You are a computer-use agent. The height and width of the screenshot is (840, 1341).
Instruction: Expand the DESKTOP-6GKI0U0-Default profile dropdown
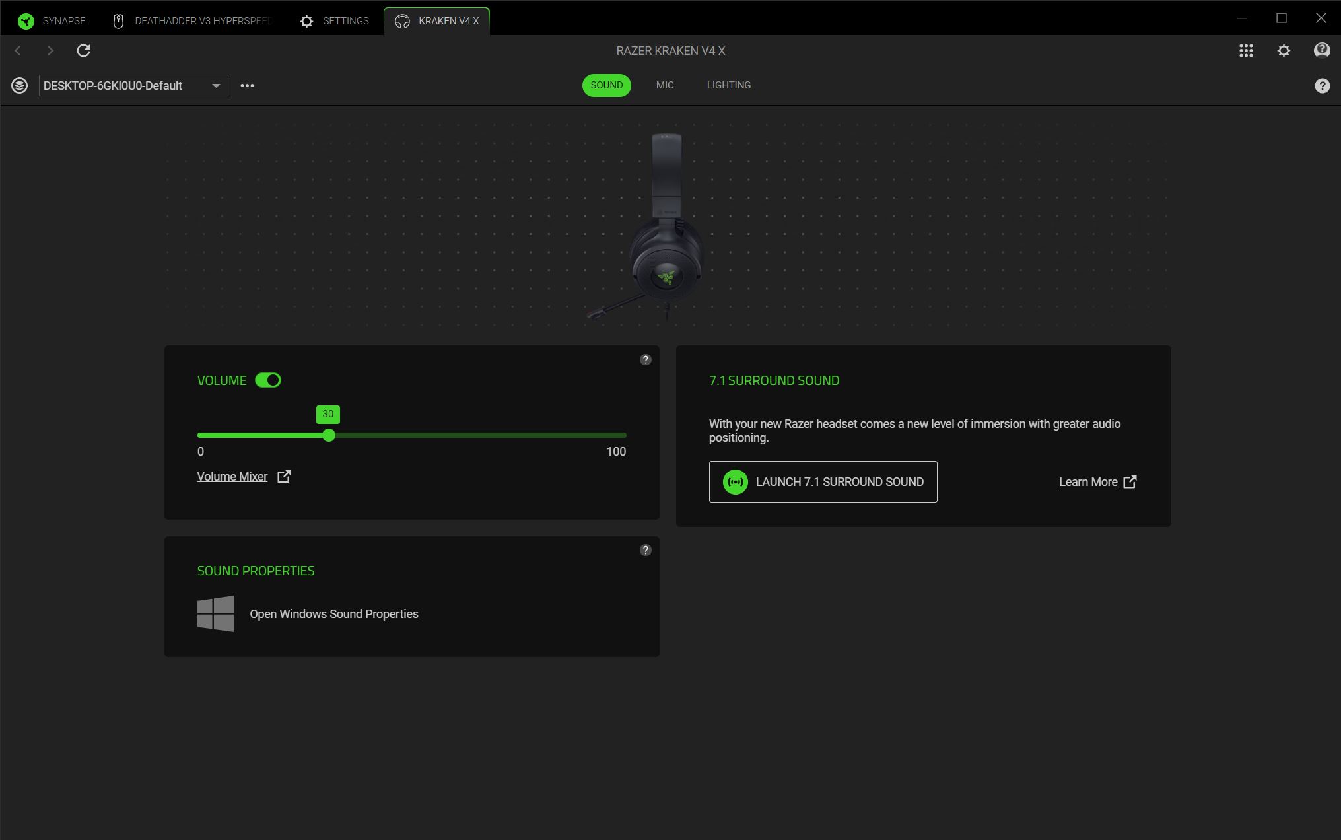coord(133,85)
